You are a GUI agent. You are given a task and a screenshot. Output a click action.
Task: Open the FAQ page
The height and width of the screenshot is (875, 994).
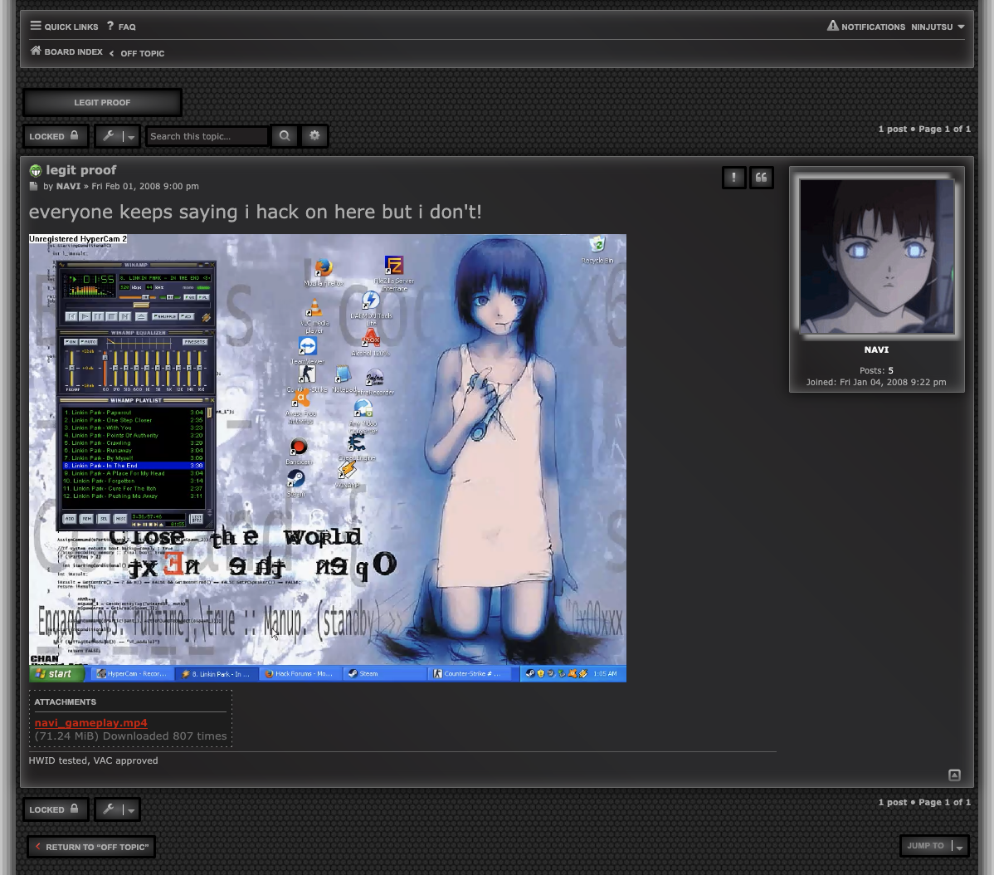tap(121, 27)
